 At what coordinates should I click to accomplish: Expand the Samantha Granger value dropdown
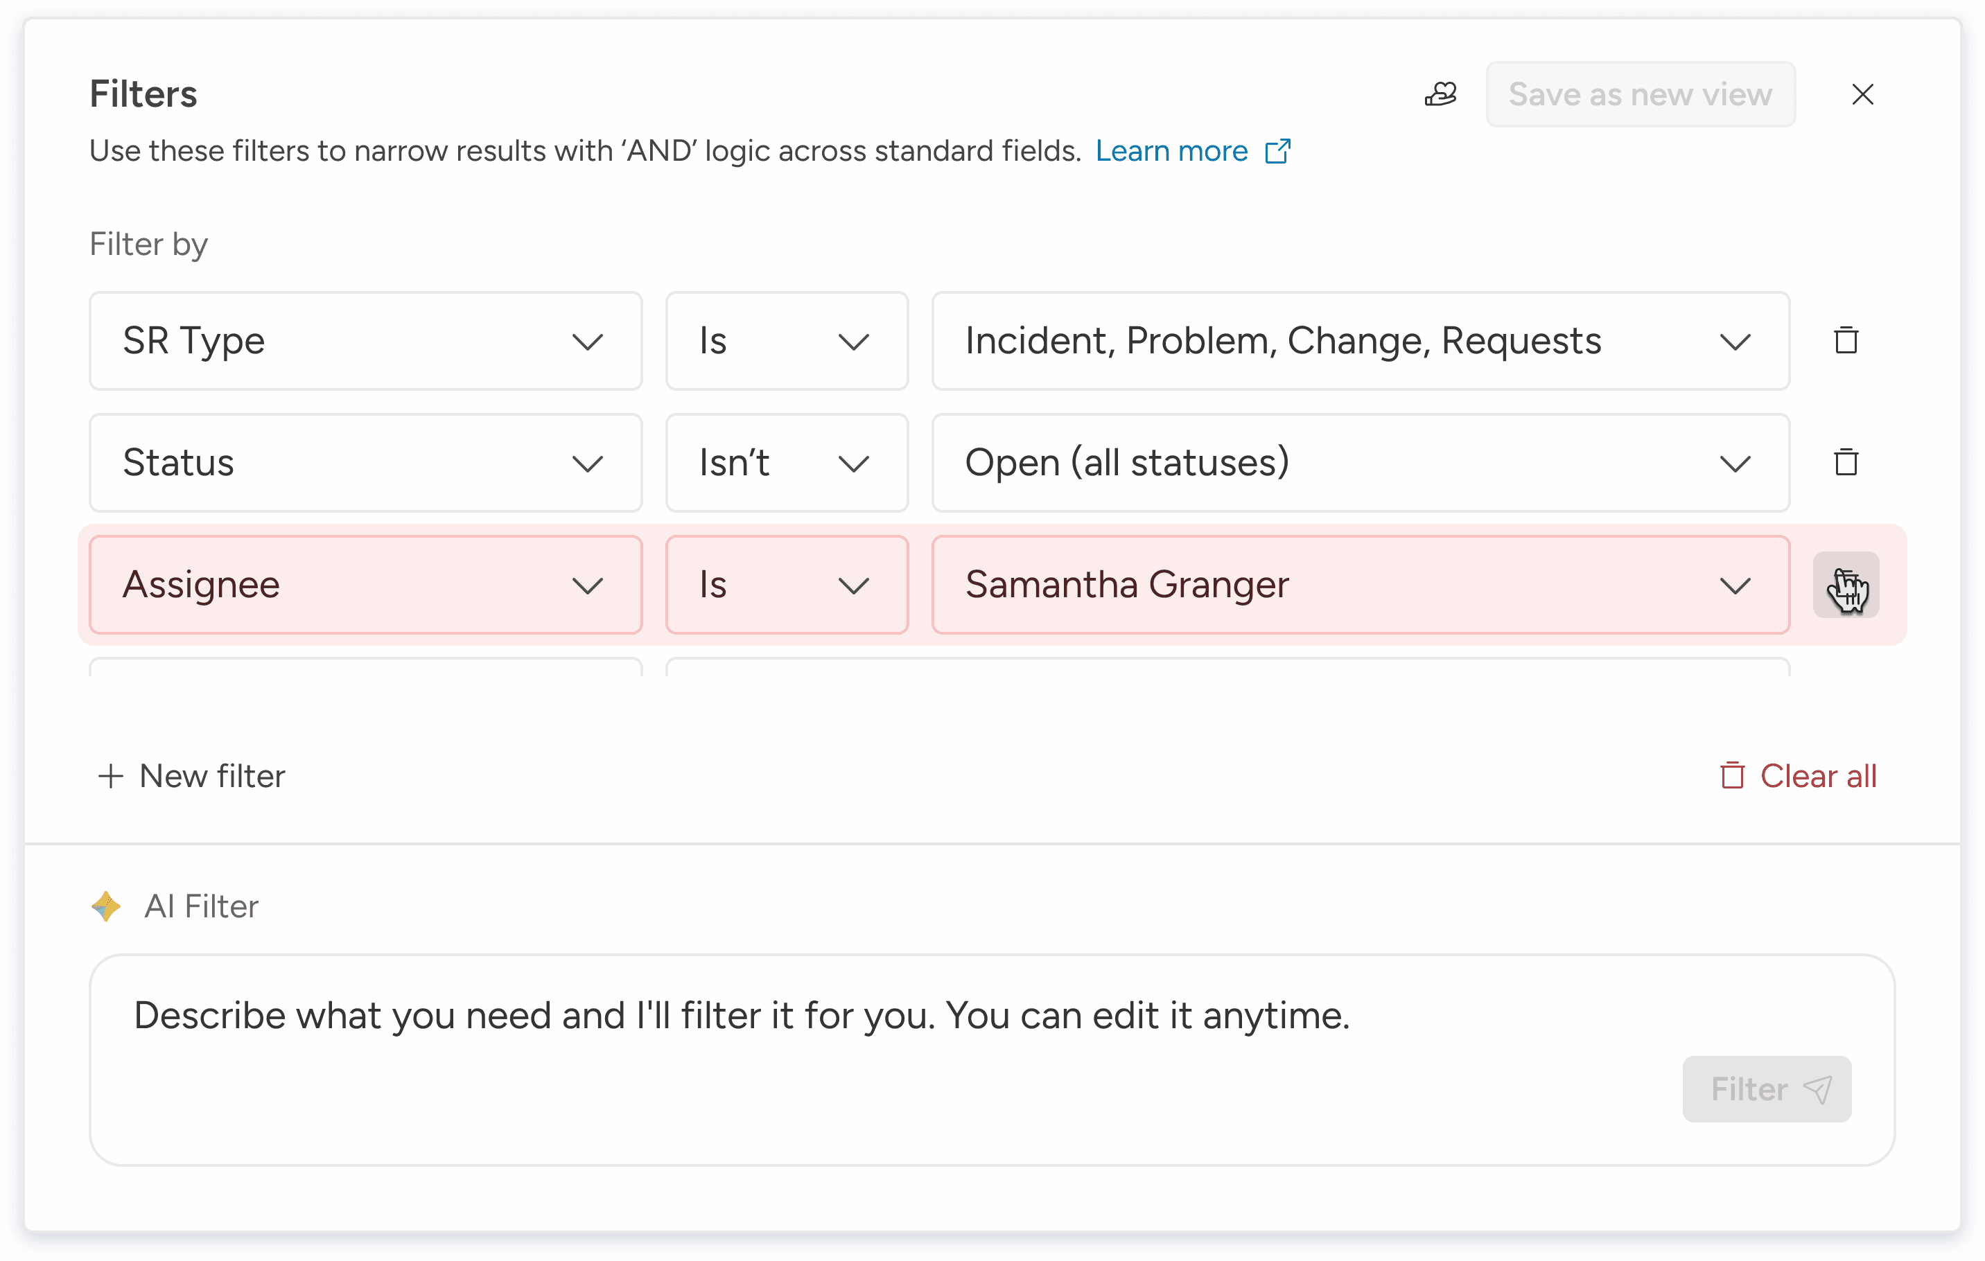tap(1360, 584)
